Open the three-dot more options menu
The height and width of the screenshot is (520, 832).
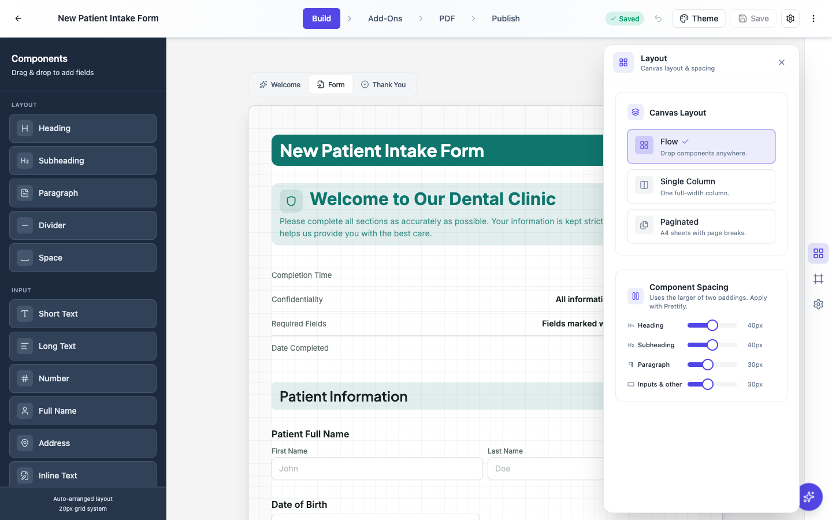click(x=814, y=18)
